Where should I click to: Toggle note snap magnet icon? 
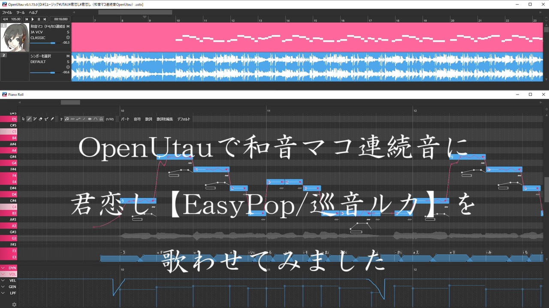(101, 119)
